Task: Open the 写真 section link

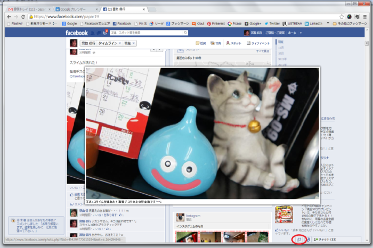Action: click(x=216, y=43)
